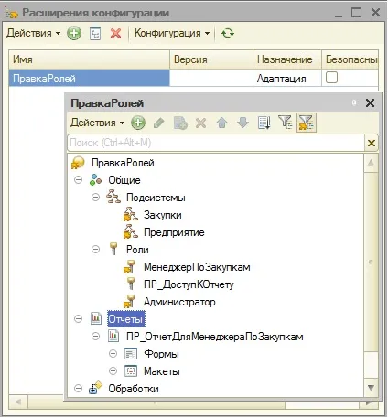Click the search field Поиск (Ctrl+Alt+M)
This screenshot has height=418, width=388.
[x=216, y=143]
